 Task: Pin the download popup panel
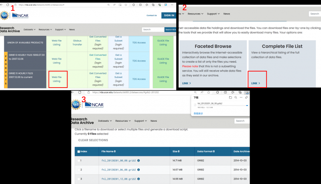[247, 97]
